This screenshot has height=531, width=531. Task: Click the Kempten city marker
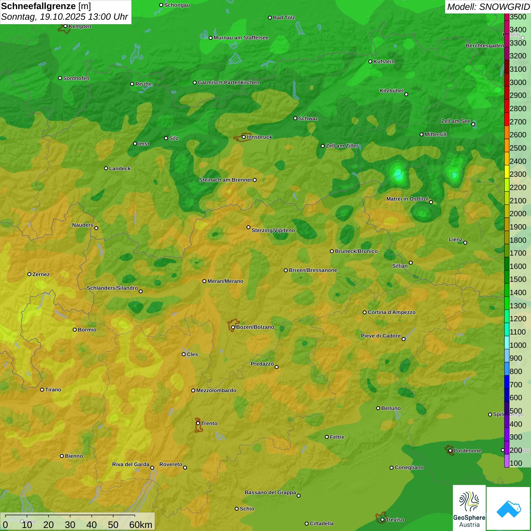coord(65,26)
